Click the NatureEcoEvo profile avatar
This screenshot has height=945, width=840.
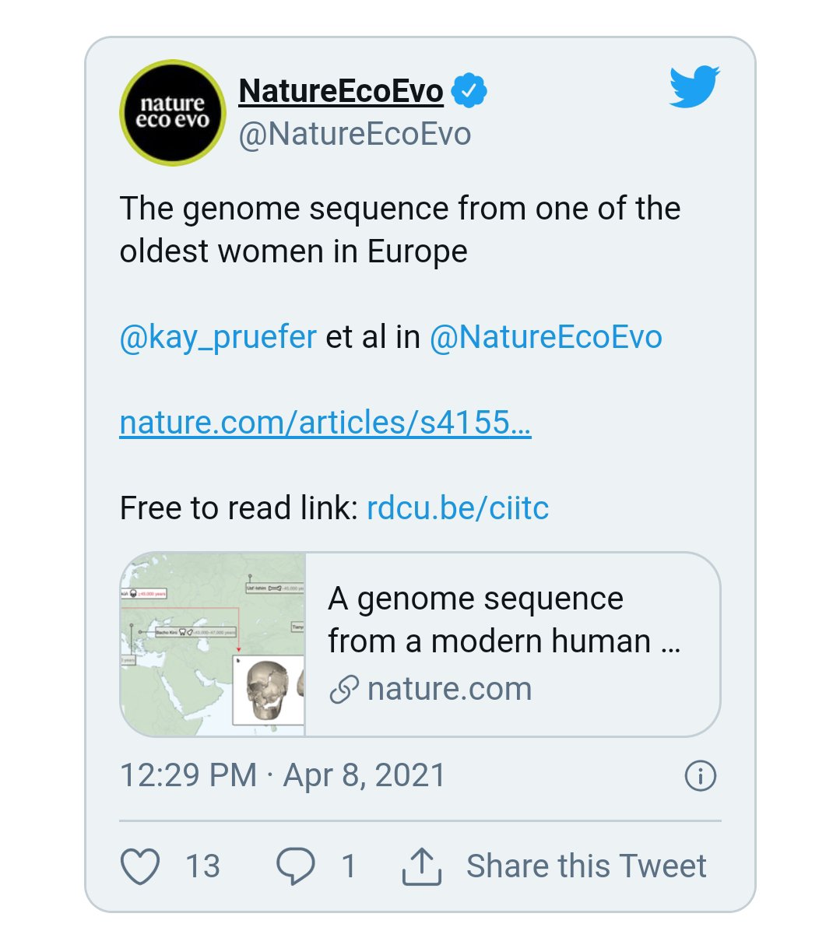coord(172,113)
